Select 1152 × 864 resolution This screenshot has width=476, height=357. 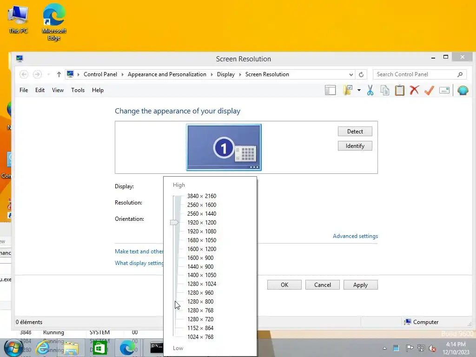(200, 328)
